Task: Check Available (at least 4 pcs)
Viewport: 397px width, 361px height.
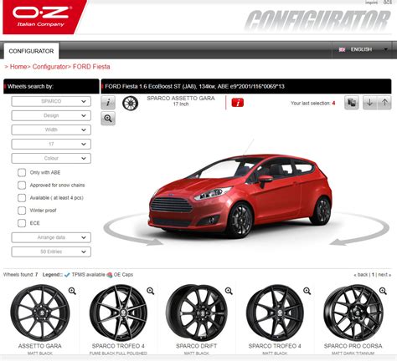Action: click(22, 198)
